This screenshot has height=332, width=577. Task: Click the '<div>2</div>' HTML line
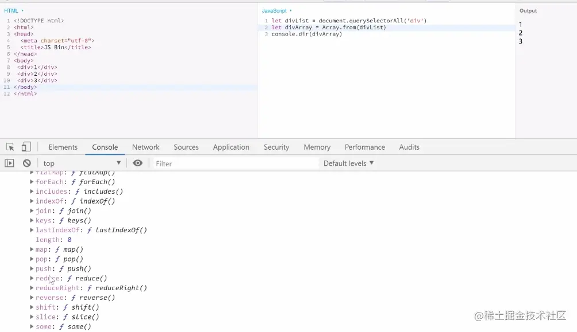click(37, 74)
